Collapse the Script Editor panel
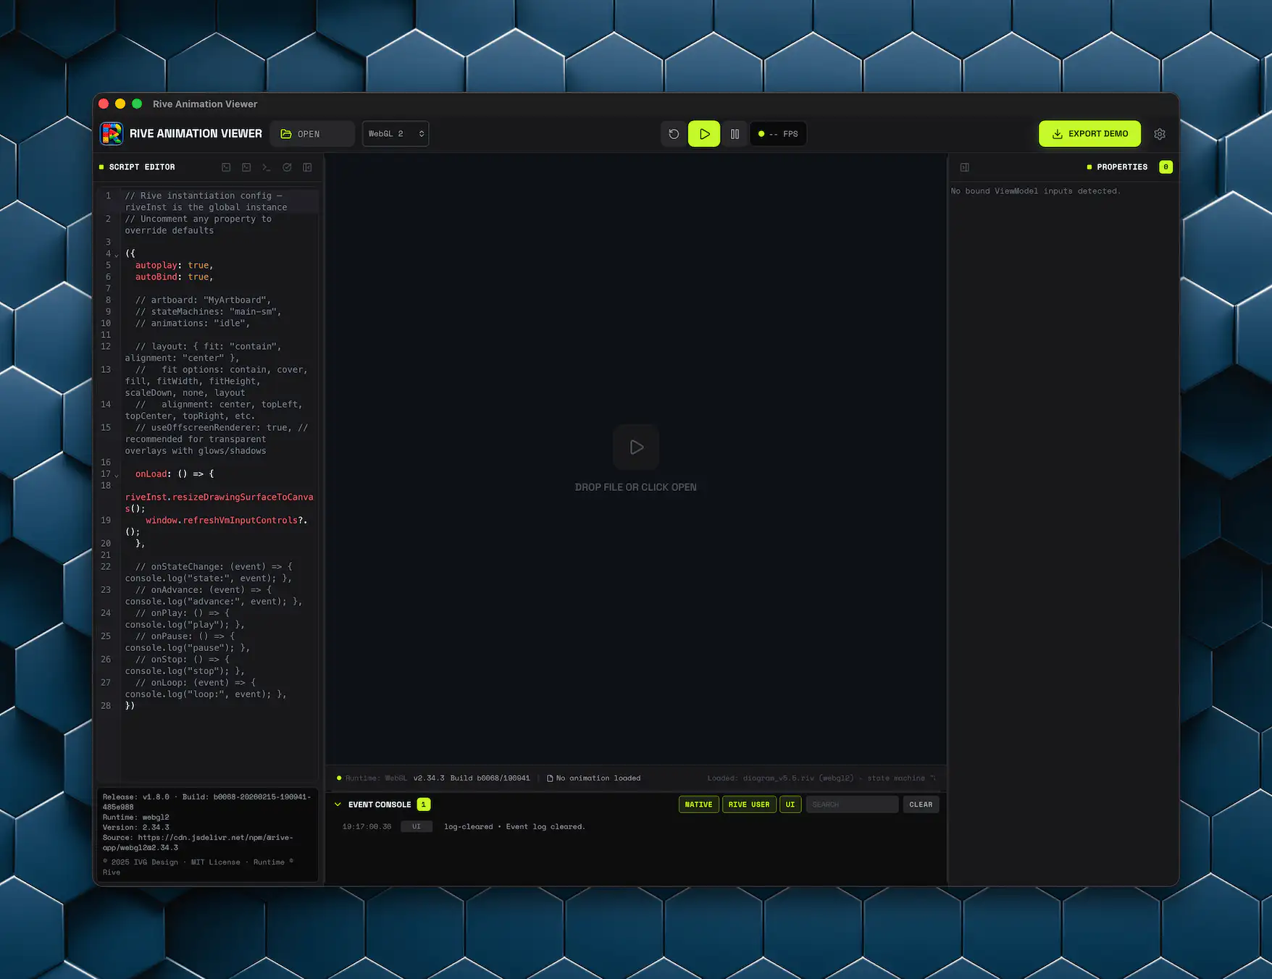The width and height of the screenshot is (1272, 979). pos(307,167)
